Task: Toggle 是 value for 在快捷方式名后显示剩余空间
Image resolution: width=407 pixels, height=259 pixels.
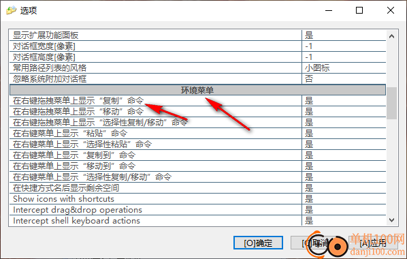Action: pyautogui.click(x=344, y=188)
